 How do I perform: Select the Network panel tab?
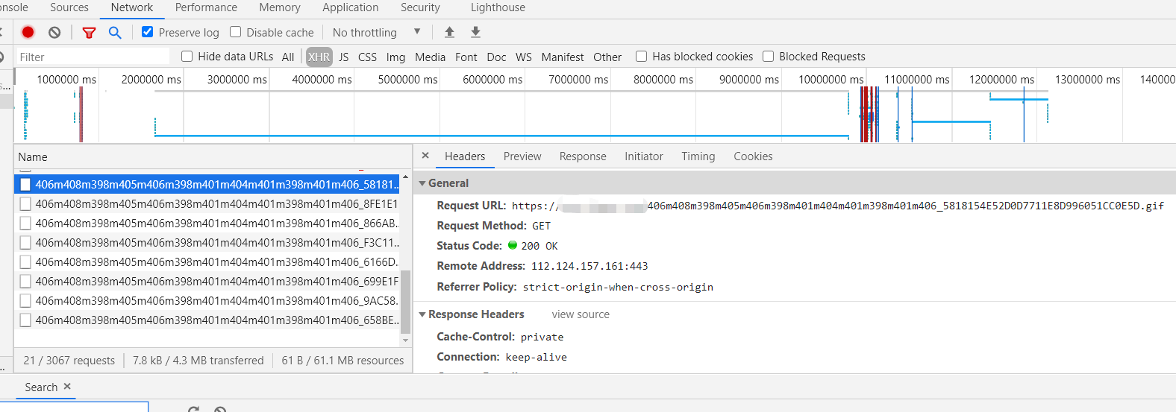point(132,7)
